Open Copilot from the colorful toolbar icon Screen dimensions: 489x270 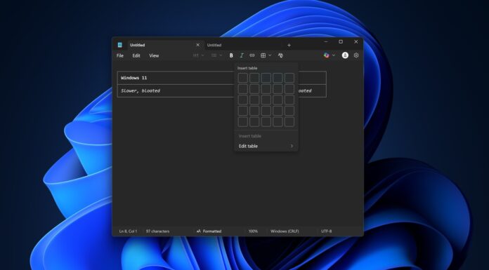click(x=326, y=55)
